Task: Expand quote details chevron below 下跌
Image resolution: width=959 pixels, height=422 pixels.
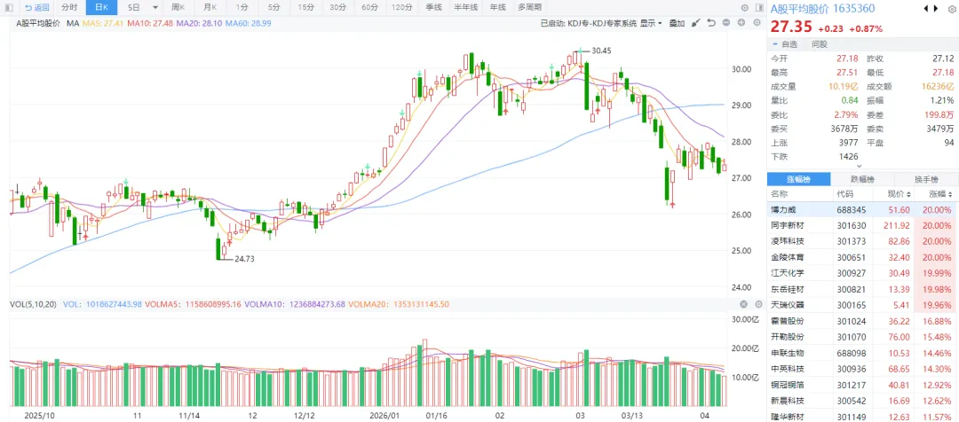Action: click(x=857, y=166)
